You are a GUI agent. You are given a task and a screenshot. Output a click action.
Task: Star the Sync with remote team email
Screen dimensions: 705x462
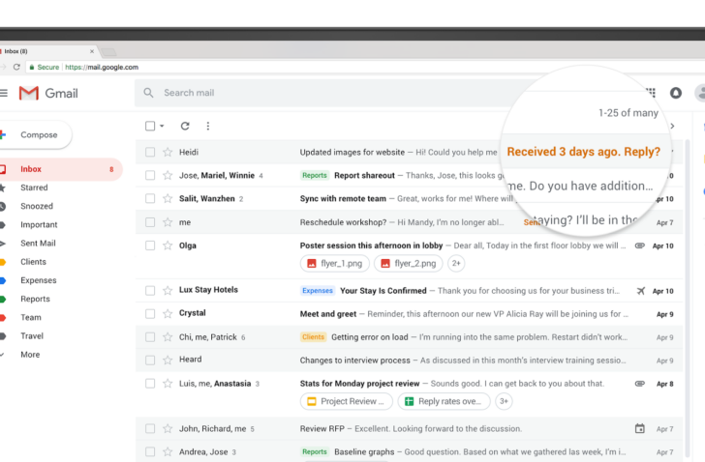tap(168, 199)
